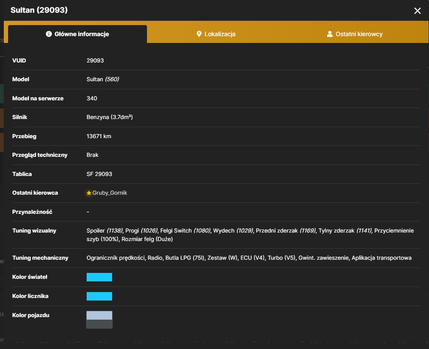
Task: Click the Aplikacja transportowa entry
Action: [x=382, y=258]
